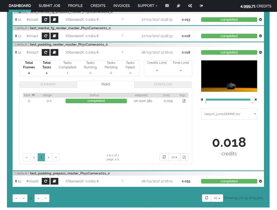The width and height of the screenshot is (277, 210).
Task: Click the logout icon in the navigation bar
Action: point(201,6)
